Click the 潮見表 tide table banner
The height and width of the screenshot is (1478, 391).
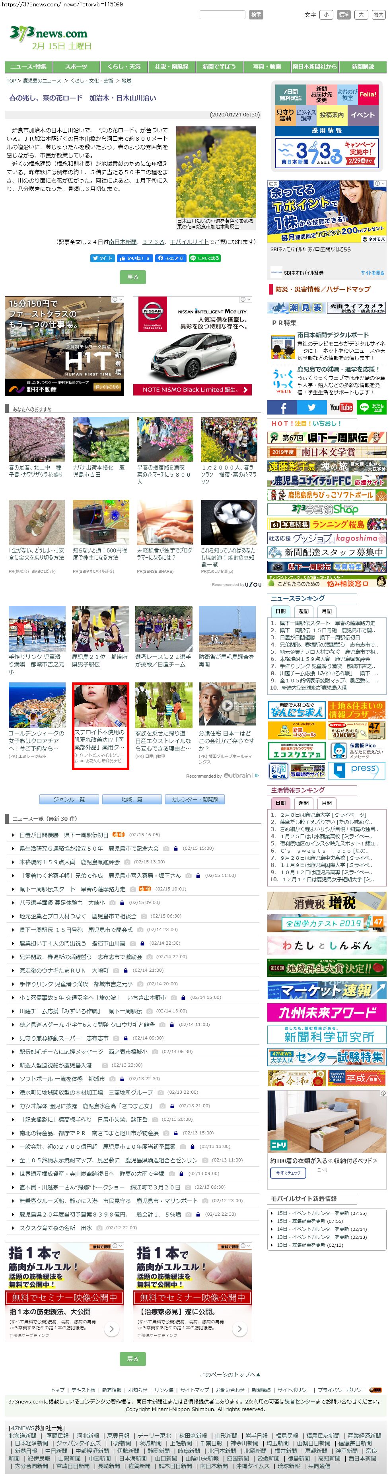(297, 308)
